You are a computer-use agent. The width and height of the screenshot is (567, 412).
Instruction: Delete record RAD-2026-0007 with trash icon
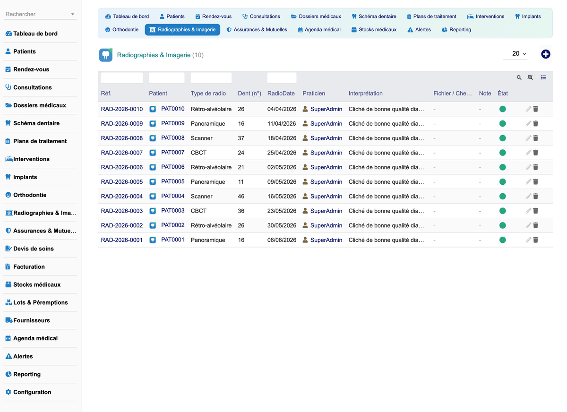click(536, 153)
